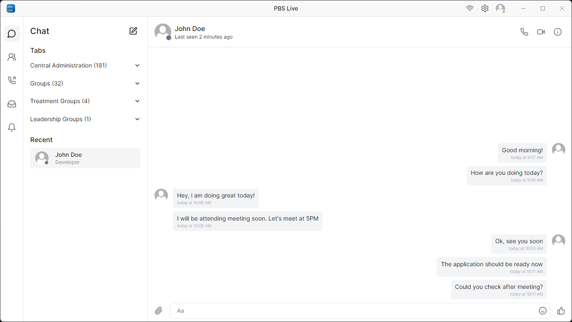Open the Chat section in sidebar
This screenshot has height=322, width=572.
point(12,34)
